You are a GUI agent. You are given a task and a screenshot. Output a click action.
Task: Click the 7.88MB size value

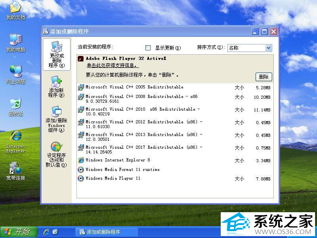click(x=263, y=179)
